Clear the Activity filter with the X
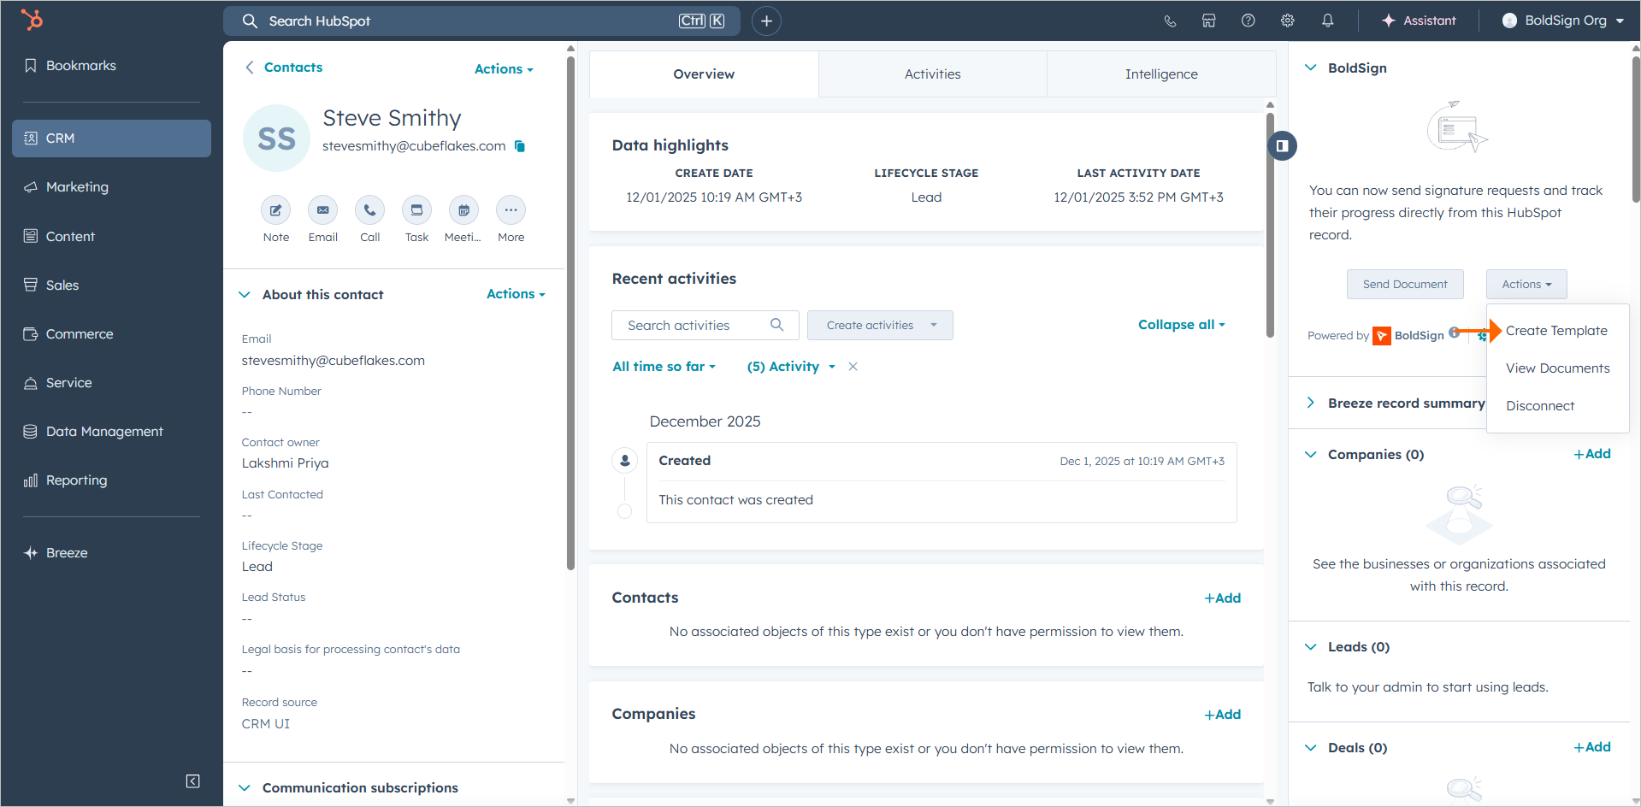The image size is (1641, 807). pos(853,367)
